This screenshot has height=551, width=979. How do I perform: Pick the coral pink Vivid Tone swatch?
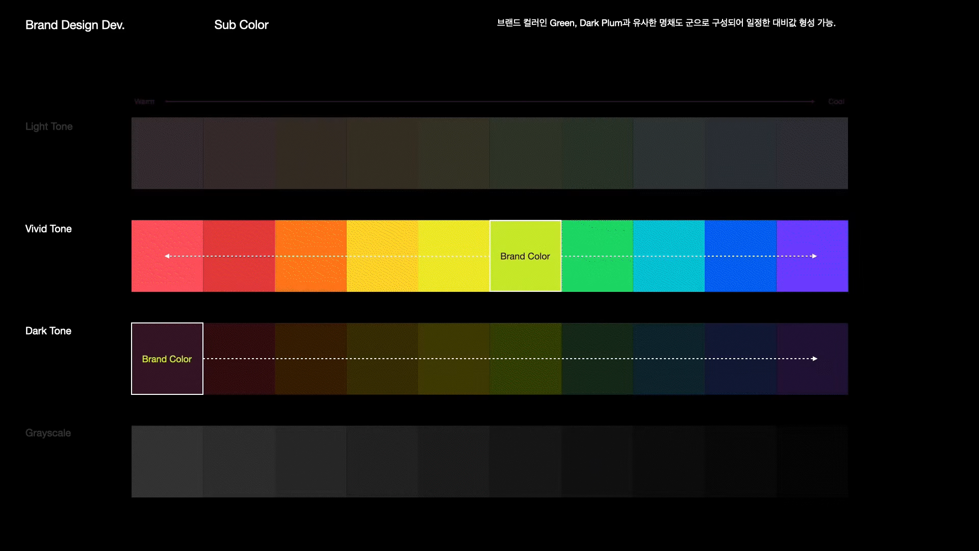point(167,256)
